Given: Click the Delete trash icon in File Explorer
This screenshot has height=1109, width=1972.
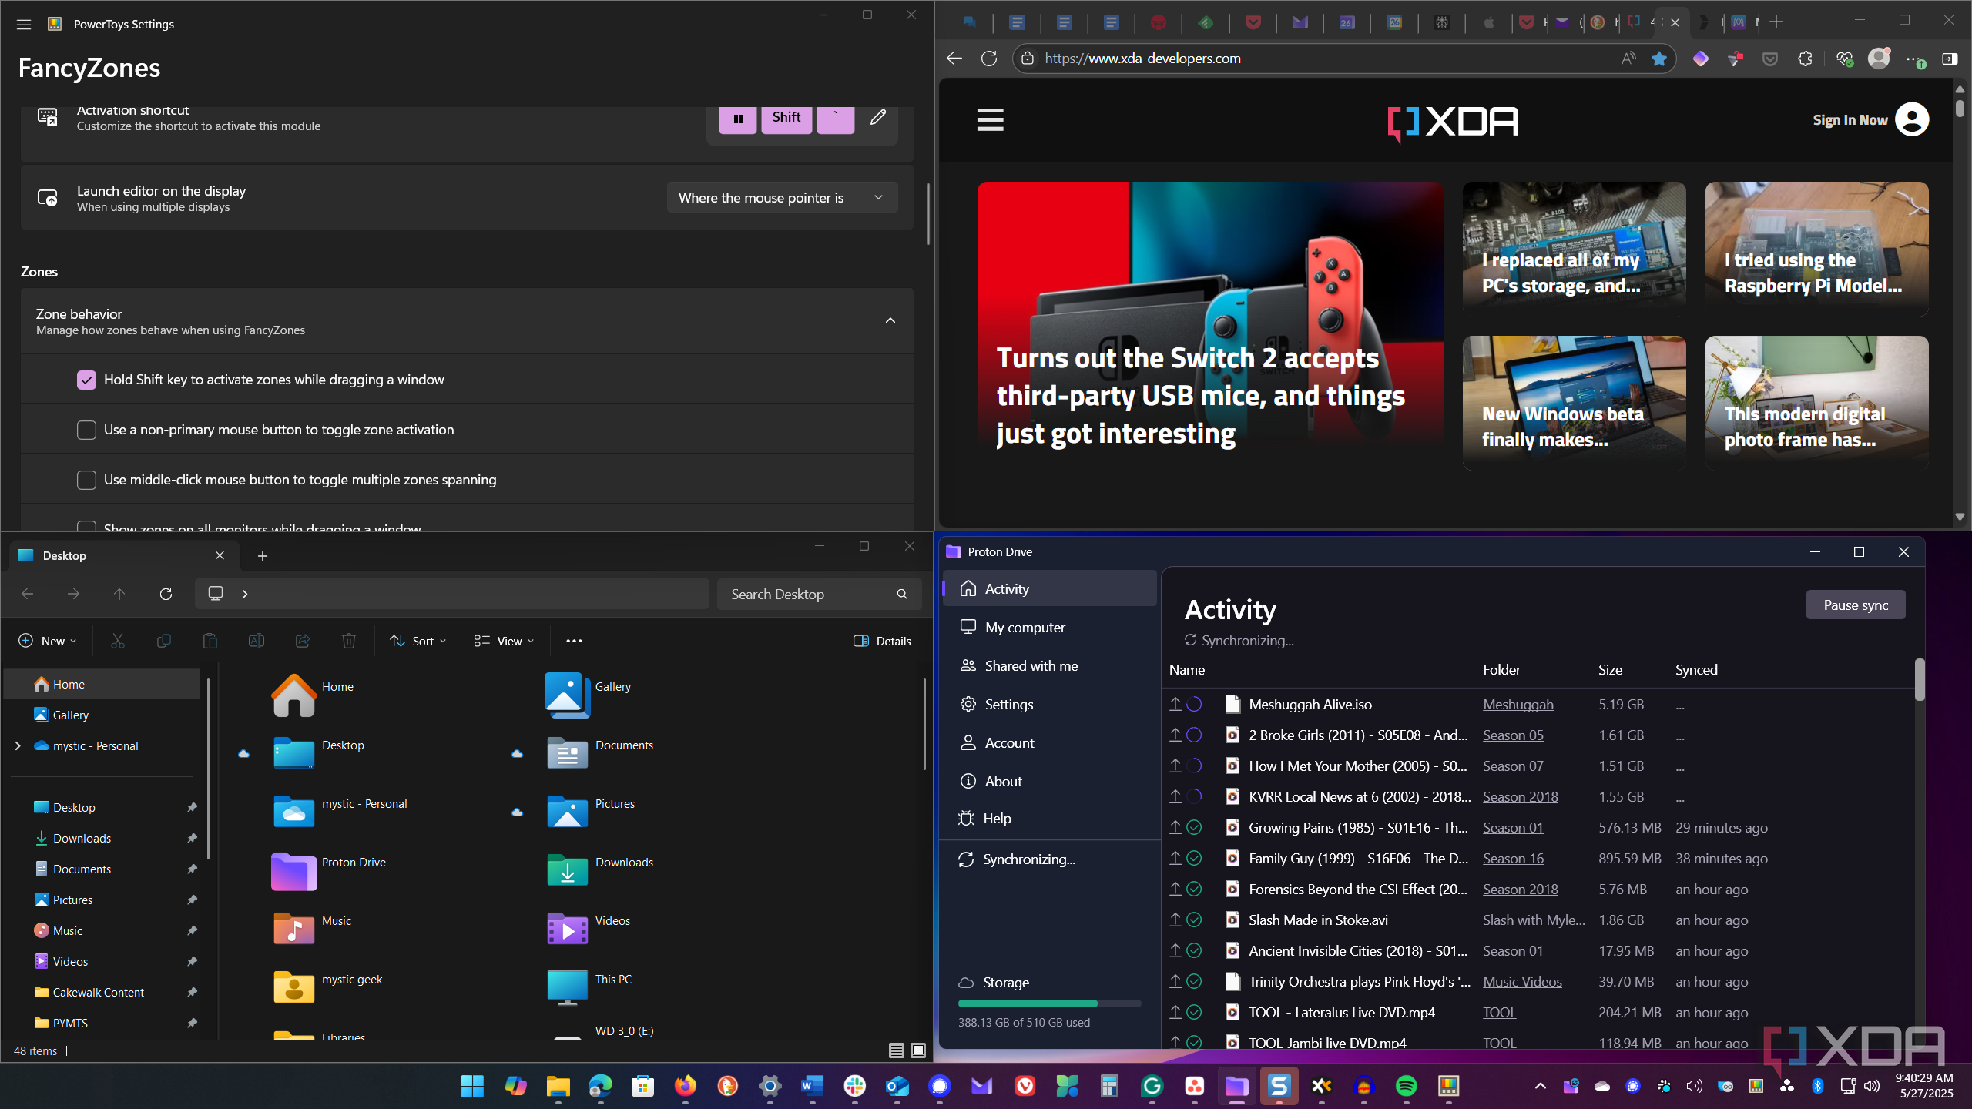Looking at the screenshot, I should (x=348, y=641).
